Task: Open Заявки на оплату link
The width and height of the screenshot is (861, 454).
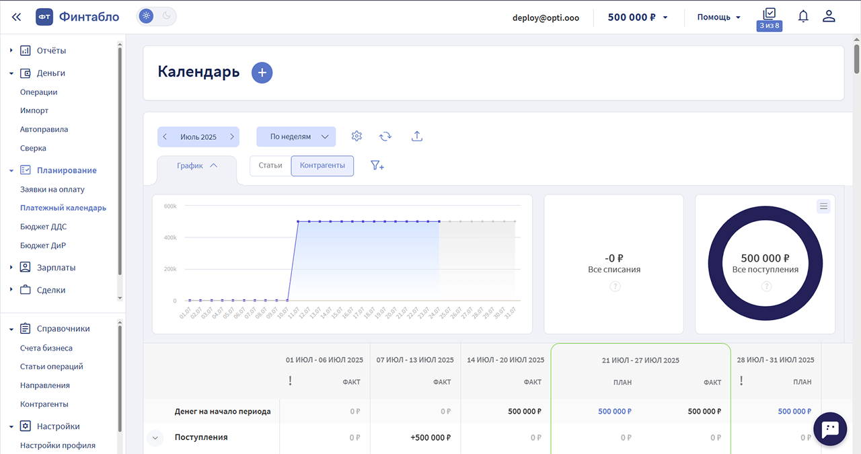Action: (x=52, y=190)
